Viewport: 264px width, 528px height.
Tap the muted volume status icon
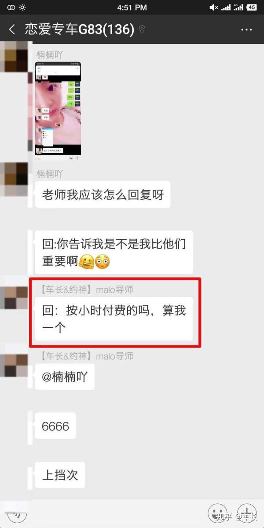214,7
